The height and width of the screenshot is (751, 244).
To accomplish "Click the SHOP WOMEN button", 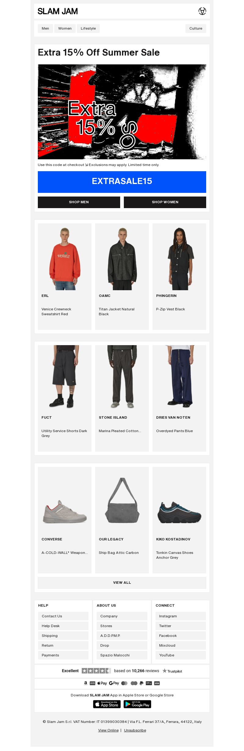I will (x=165, y=202).
